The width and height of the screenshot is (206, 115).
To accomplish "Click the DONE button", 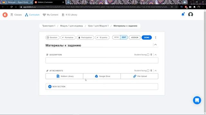I will coord(147,37).
